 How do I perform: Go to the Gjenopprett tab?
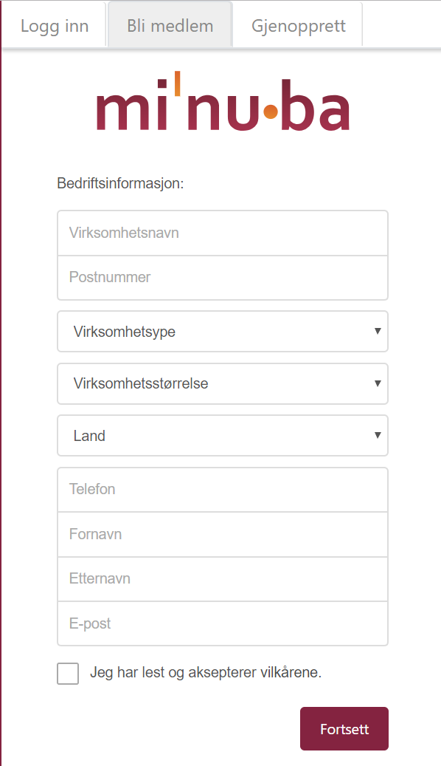coord(298,25)
